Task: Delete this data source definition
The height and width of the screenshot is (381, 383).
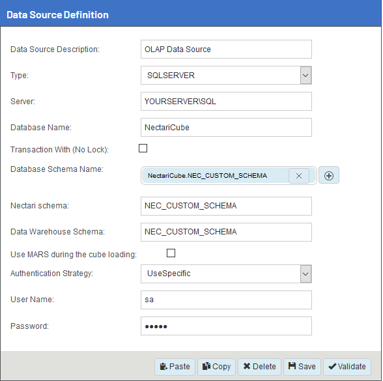Action: pos(259,367)
